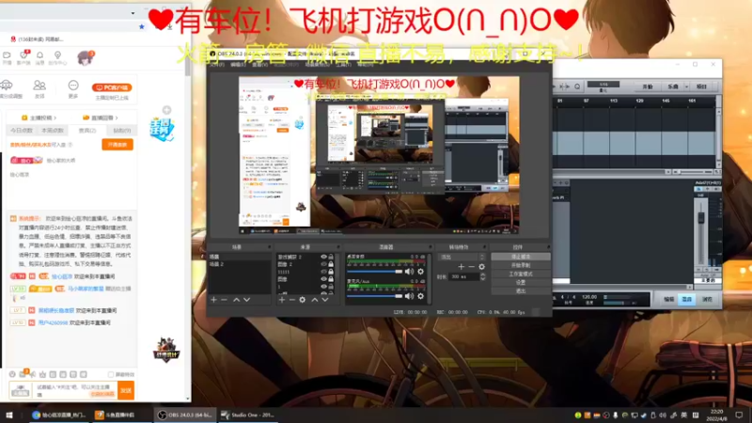Viewport: 752px width, 423px height.
Task: Move source up in OBS sources panel
Action: pos(315,300)
